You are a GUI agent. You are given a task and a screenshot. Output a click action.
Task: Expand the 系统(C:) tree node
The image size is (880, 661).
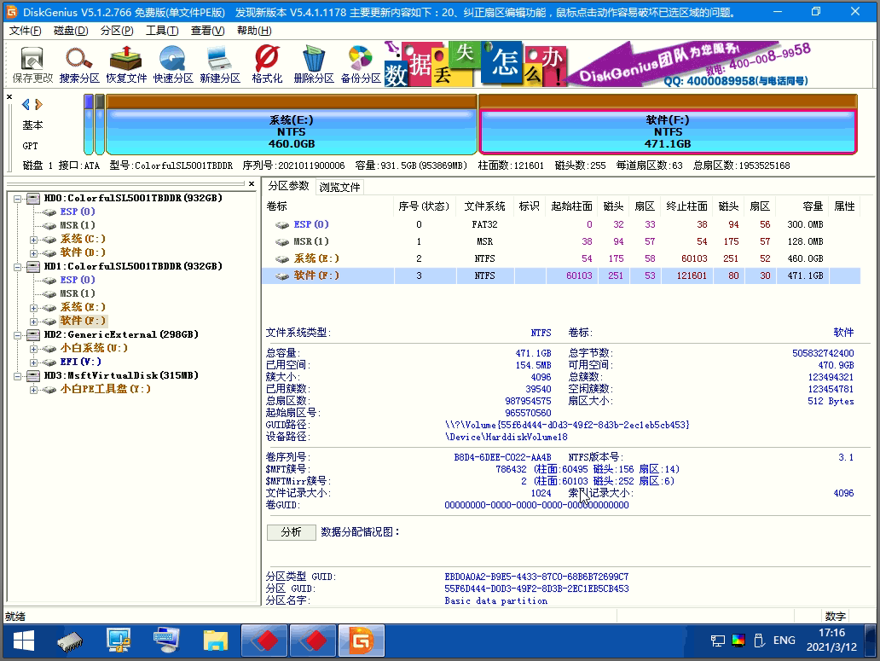point(33,239)
